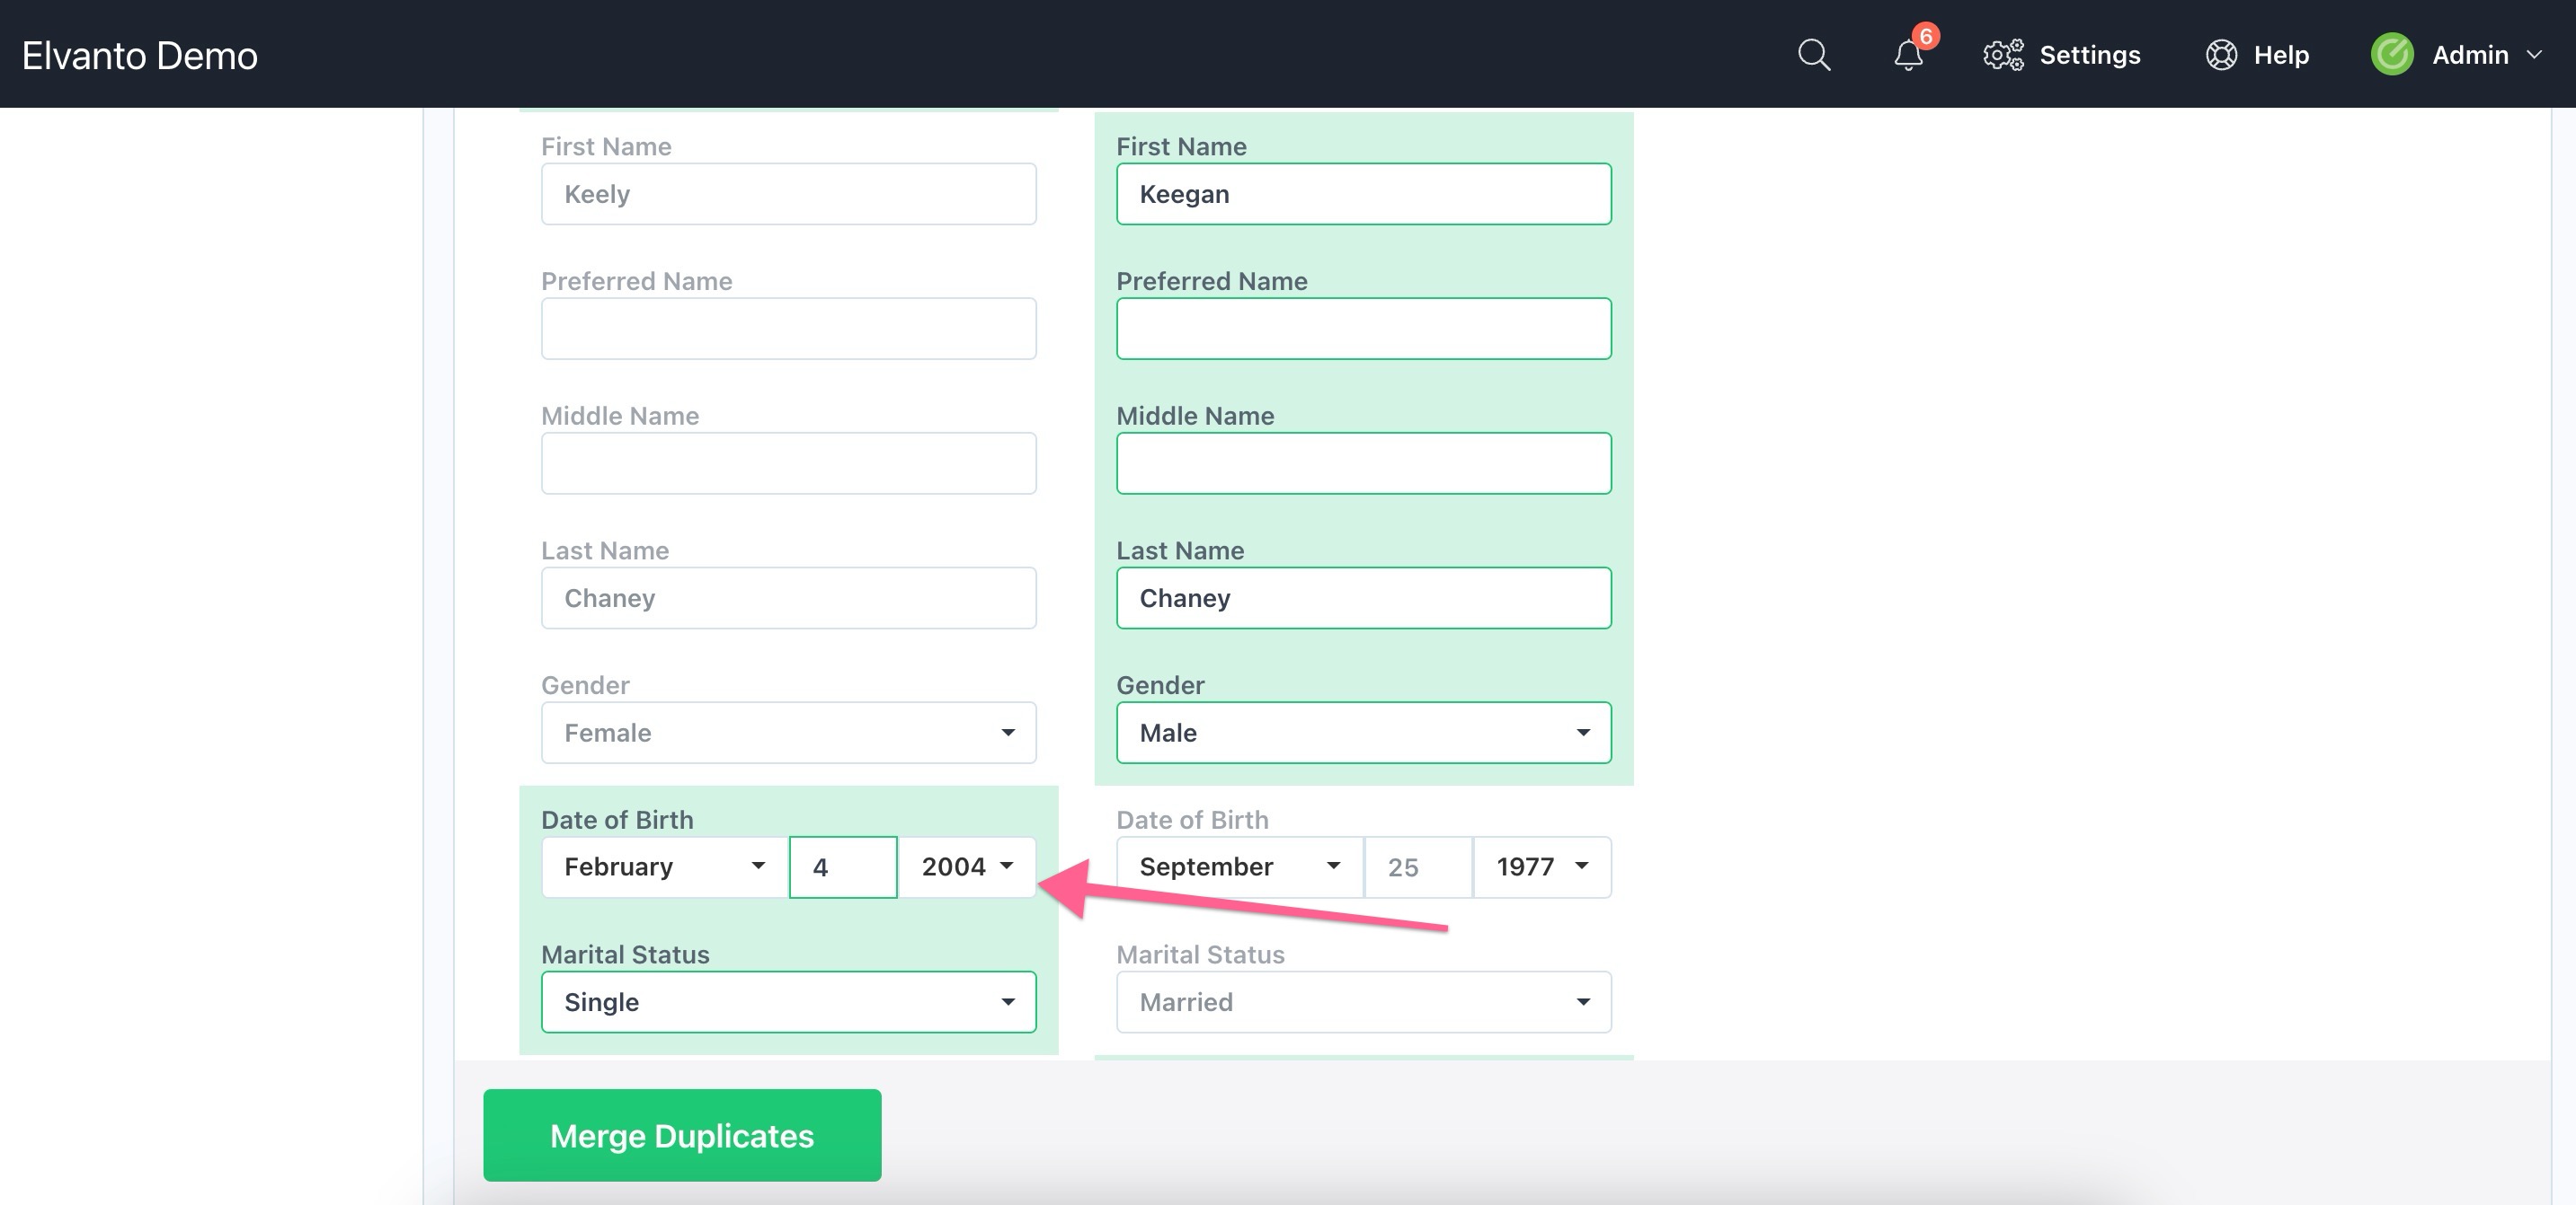Open the February birth month dropdown
The width and height of the screenshot is (2576, 1205).
pyautogui.click(x=664, y=866)
